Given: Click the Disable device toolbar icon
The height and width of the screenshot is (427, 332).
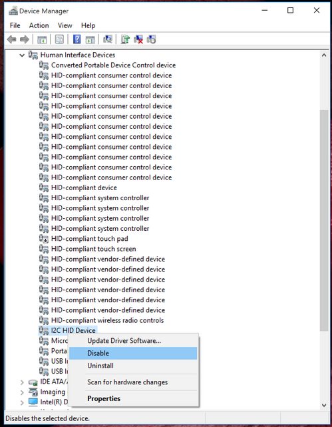Looking at the screenshot, I should pos(151,39).
